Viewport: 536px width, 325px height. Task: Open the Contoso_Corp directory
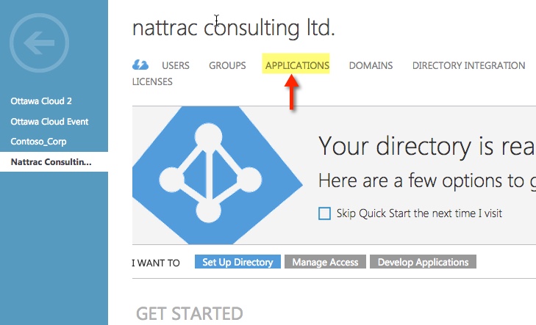[38, 142]
